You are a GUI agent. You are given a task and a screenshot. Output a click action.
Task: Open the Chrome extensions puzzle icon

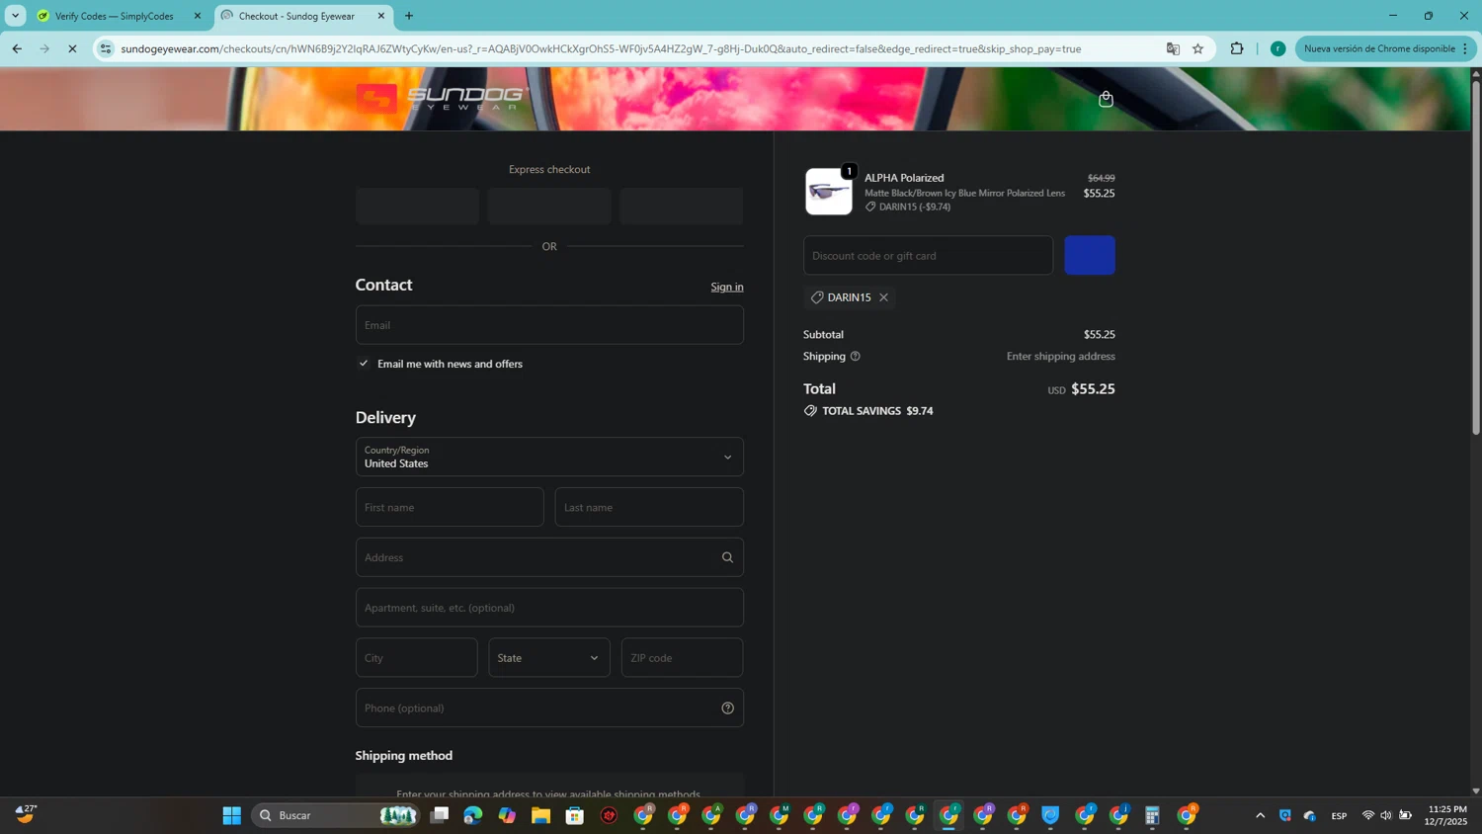coord(1236,48)
